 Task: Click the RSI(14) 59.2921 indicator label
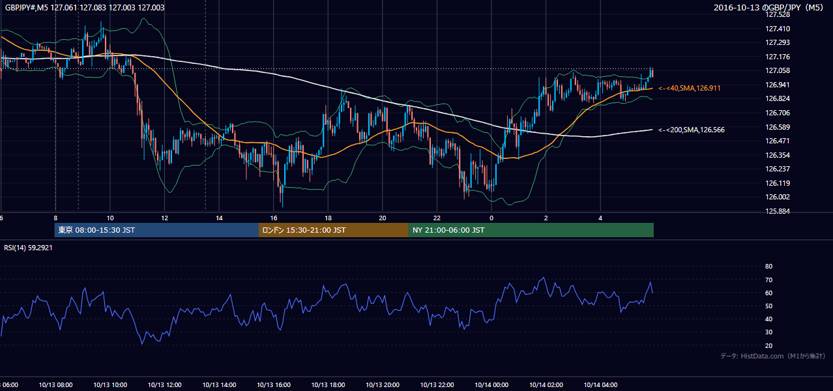pyautogui.click(x=29, y=248)
